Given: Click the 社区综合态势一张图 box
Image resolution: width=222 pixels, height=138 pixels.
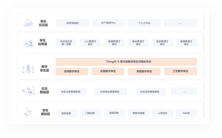Looking at the screenshot, I should [66, 43].
